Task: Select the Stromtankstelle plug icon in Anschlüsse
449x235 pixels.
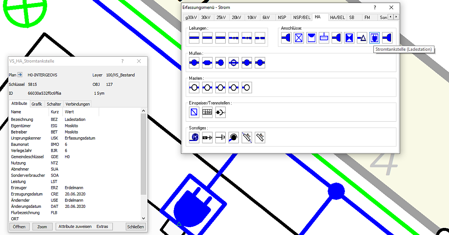Action: point(375,38)
